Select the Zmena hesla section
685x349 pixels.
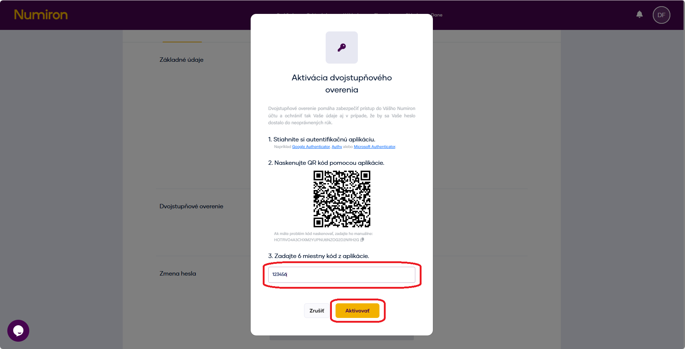pos(177,273)
